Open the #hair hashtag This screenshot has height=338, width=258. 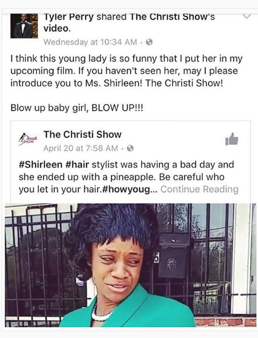click(77, 165)
